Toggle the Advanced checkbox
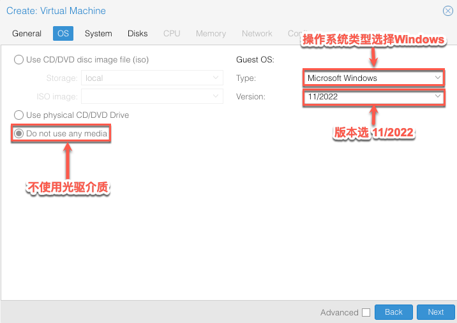Screen dimensions: 457x323 [366, 313]
